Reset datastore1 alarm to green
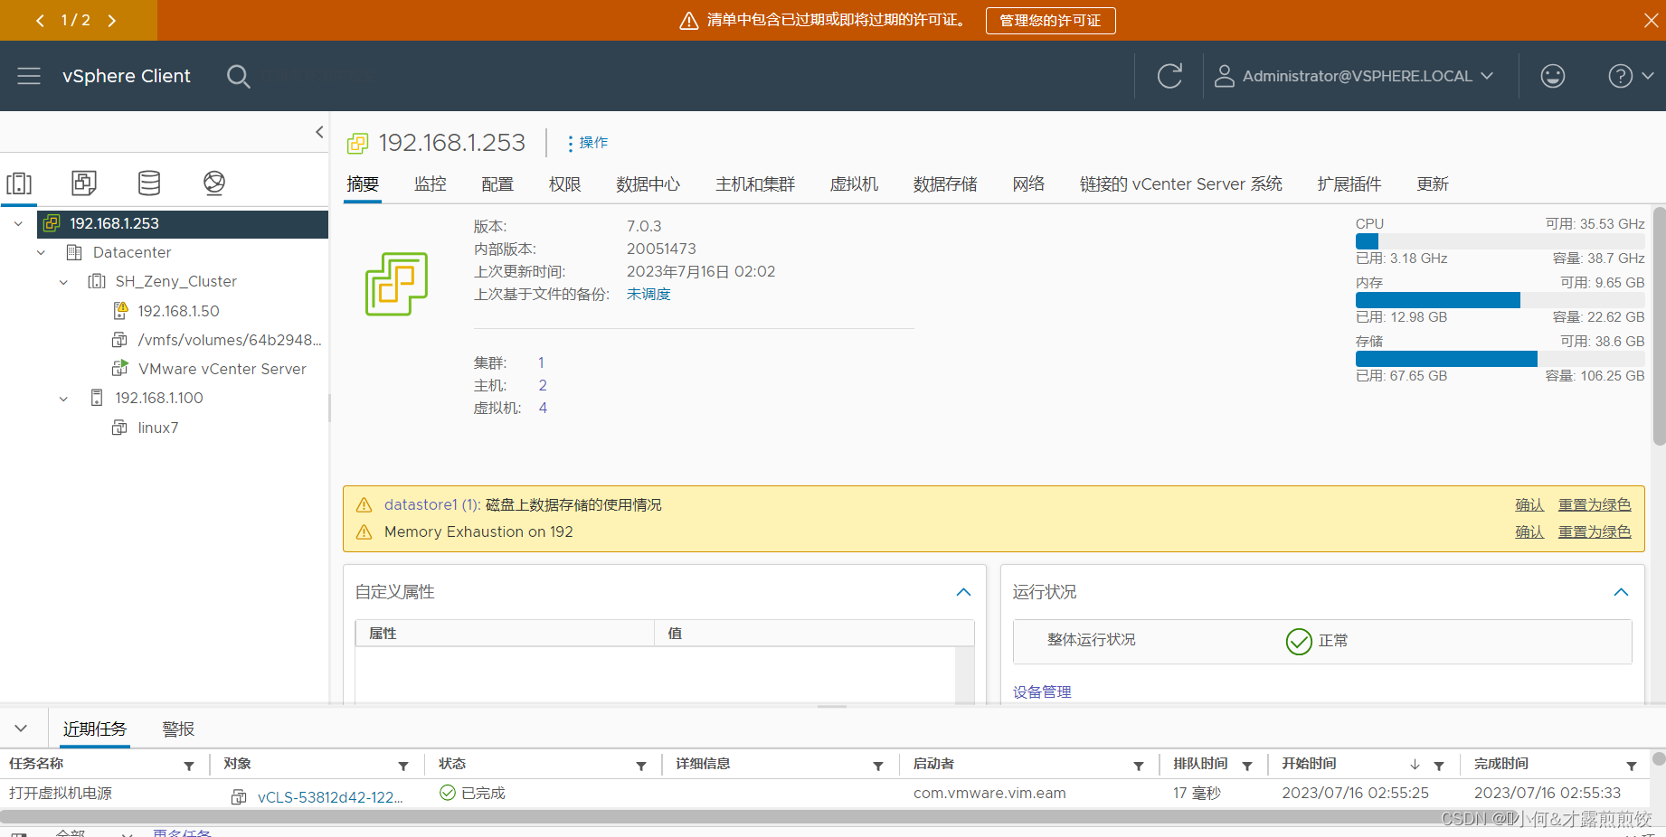The width and height of the screenshot is (1666, 837). [1595, 504]
